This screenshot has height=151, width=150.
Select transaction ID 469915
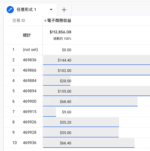tap(30, 112)
